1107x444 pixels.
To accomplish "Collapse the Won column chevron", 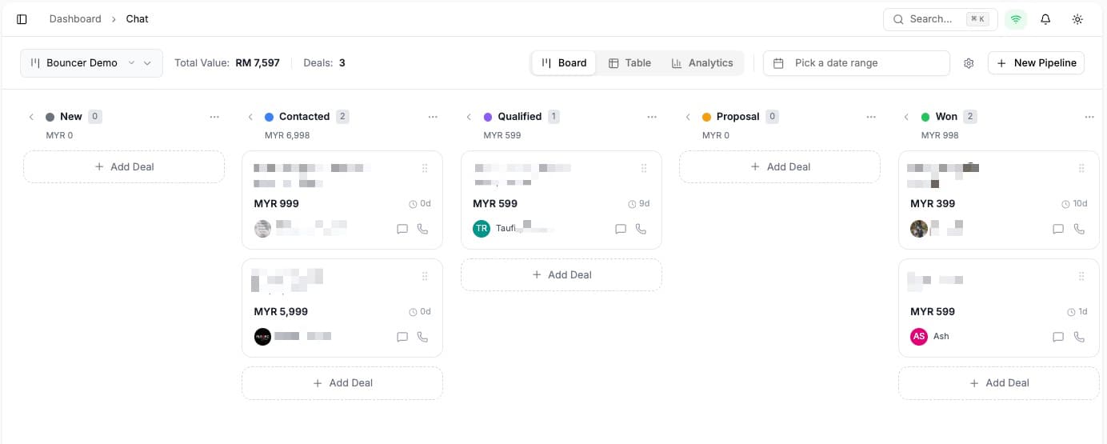I will [x=906, y=117].
